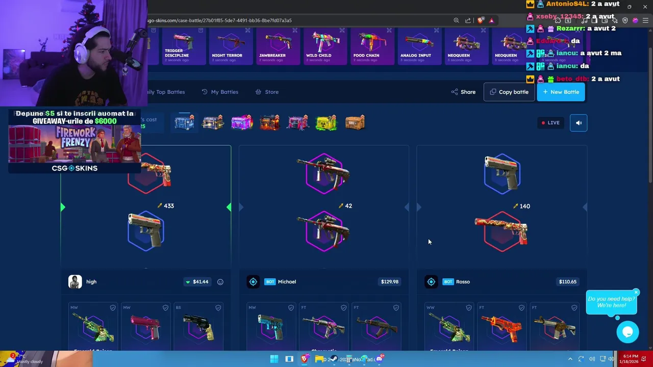Select the blue case icon
Viewport: 653px width, 367px height.
(184, 123)
